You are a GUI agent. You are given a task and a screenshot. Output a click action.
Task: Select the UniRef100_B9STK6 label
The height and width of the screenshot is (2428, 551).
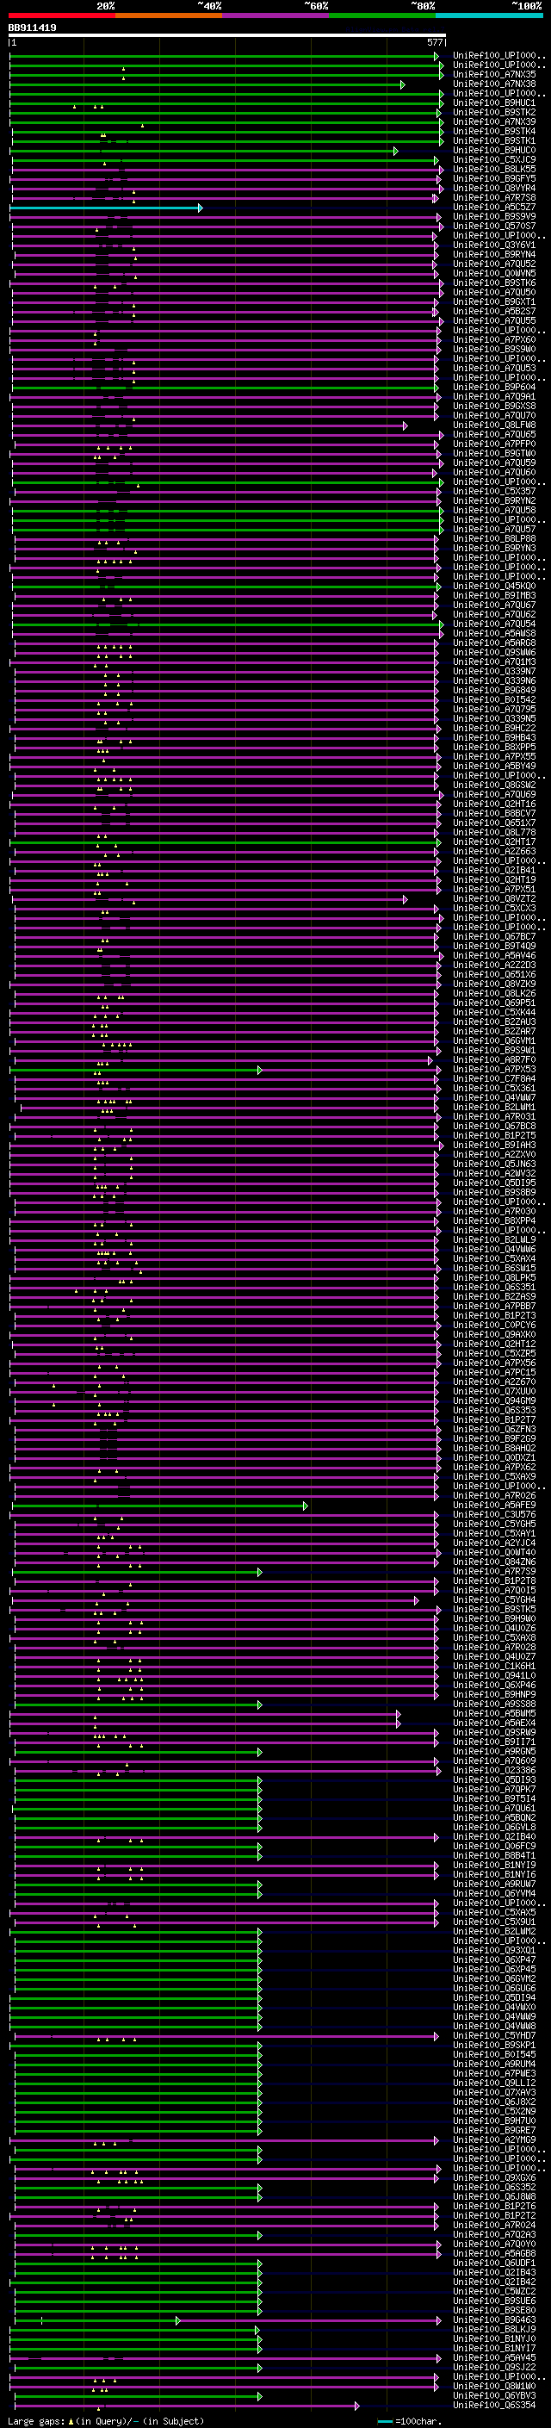point(494,283)
